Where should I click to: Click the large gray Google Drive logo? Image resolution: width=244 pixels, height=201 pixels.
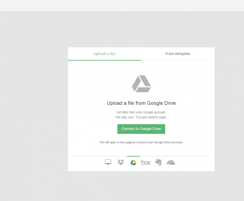coord(141,84)
